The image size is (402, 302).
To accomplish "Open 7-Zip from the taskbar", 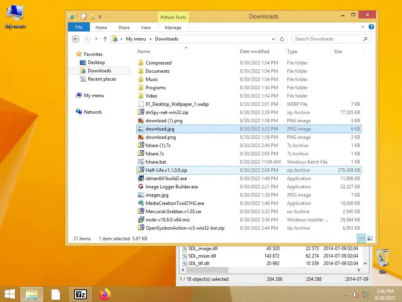I will tap(80, 294).
